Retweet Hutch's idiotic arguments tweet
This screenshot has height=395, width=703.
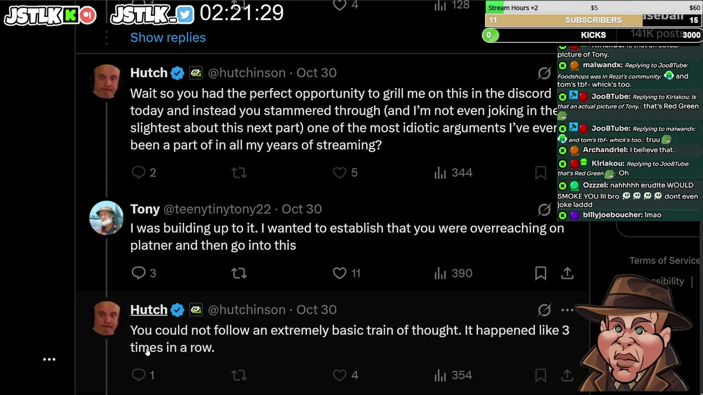[x=239, y=173]
